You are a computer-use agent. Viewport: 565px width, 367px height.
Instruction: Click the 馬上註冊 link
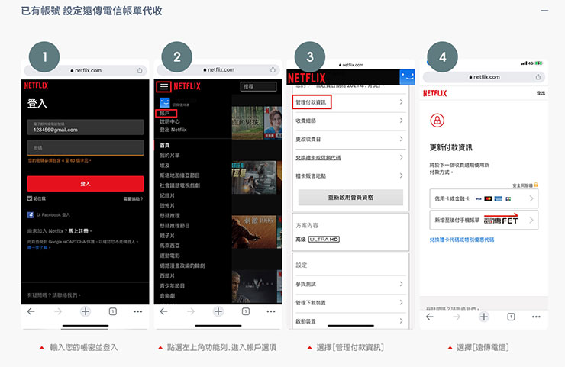79,231
